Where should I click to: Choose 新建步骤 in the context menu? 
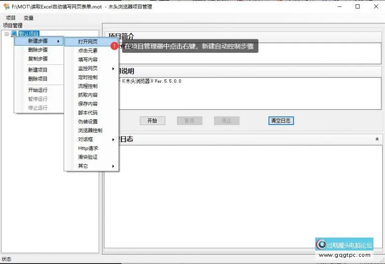39,41
